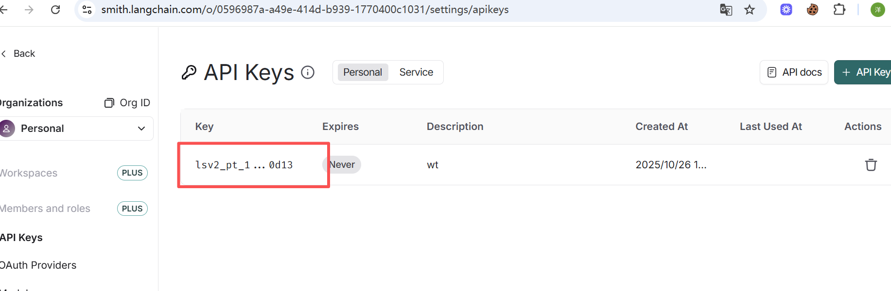Open site information icon in the address bar
Image resolution: width=891 pixels, height=291 pixels.
[87, 10]
